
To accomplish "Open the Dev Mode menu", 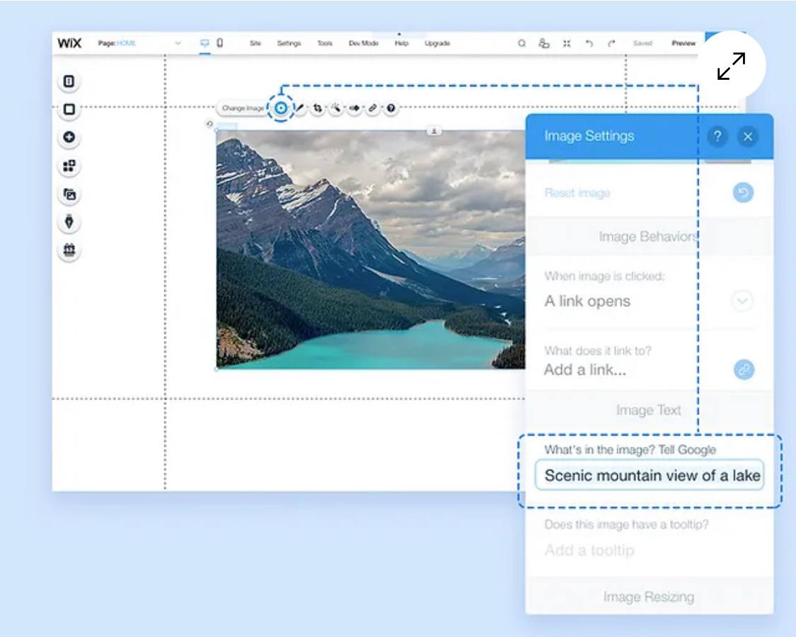I will pos(364,43).
